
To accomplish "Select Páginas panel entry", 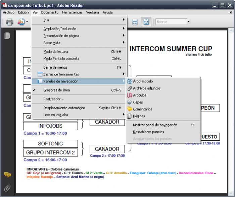I will point(163,116).
